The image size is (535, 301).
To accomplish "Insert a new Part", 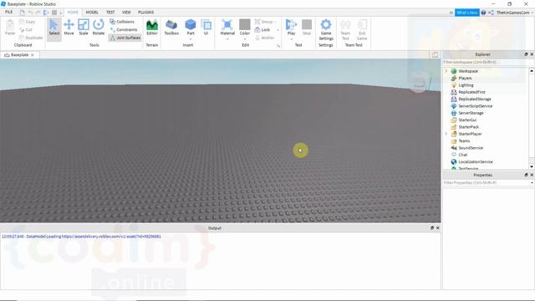I will (x=191, y=27).
